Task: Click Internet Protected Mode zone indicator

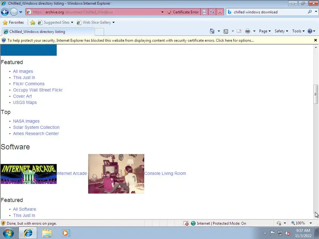Action: 219,223
